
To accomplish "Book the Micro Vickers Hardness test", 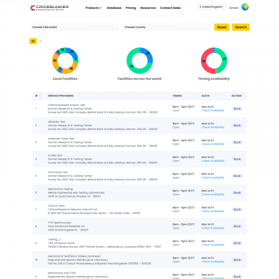I will 237,260.
